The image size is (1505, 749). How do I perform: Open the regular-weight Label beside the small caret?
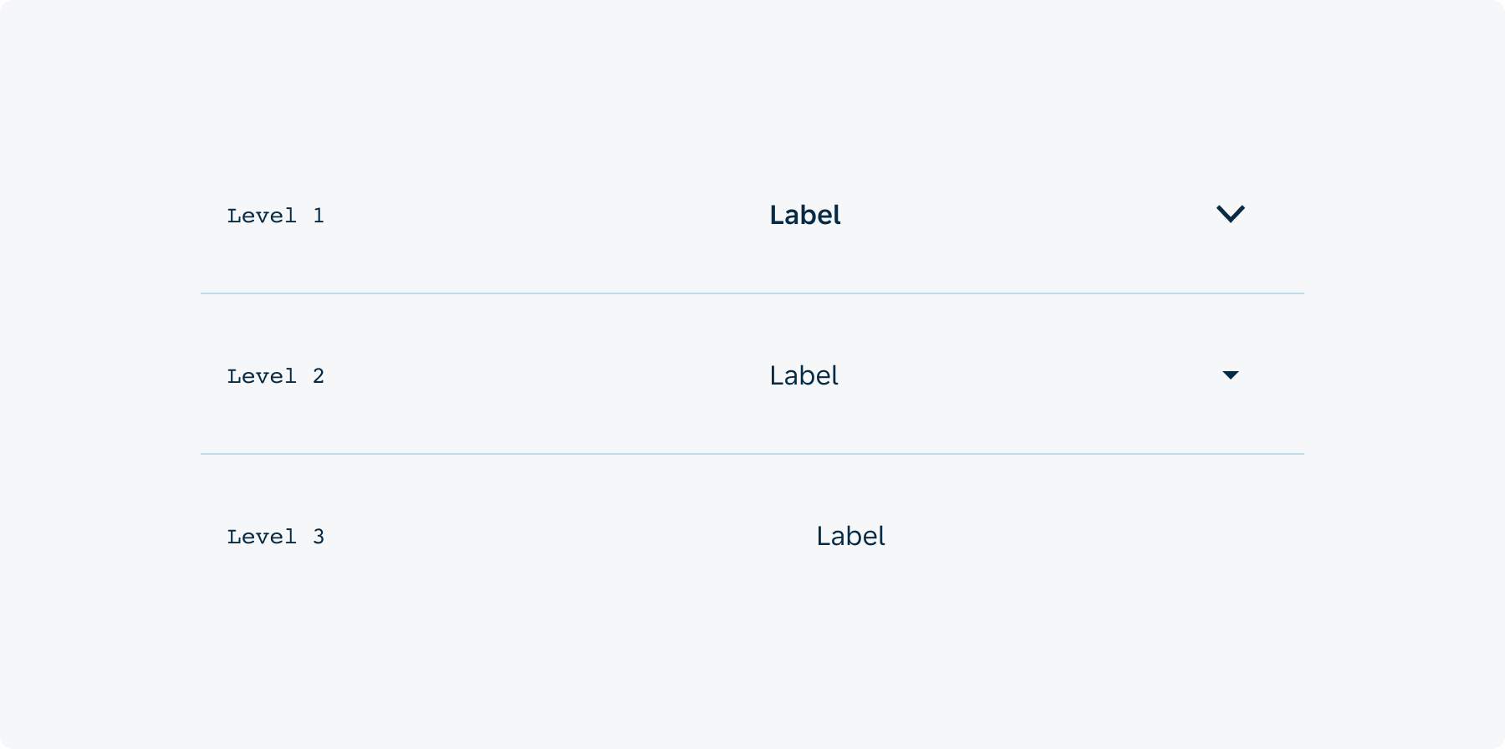coord(804,376)
